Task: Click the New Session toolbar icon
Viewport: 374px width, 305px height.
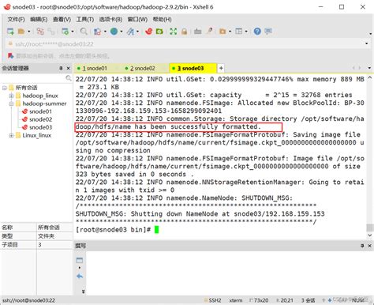Action: (x=10, y=32)
